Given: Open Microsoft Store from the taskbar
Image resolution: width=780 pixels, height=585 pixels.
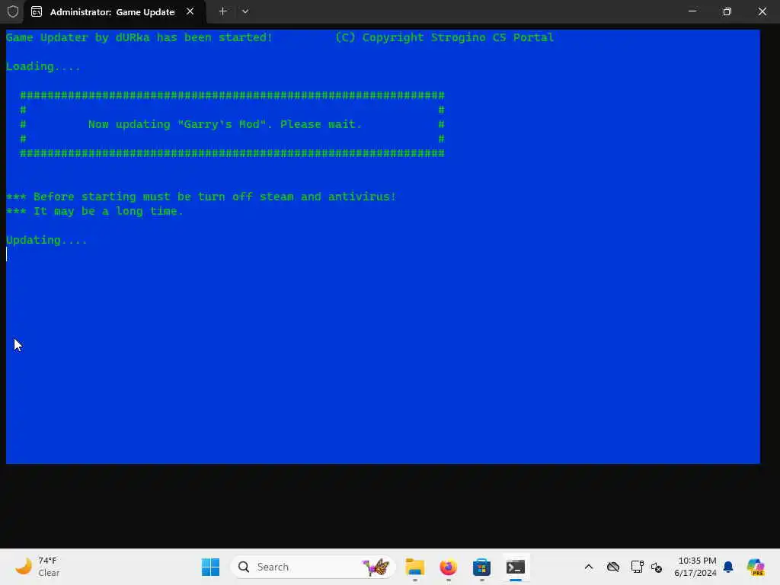Looking at the screenshot, I should 481,567.
